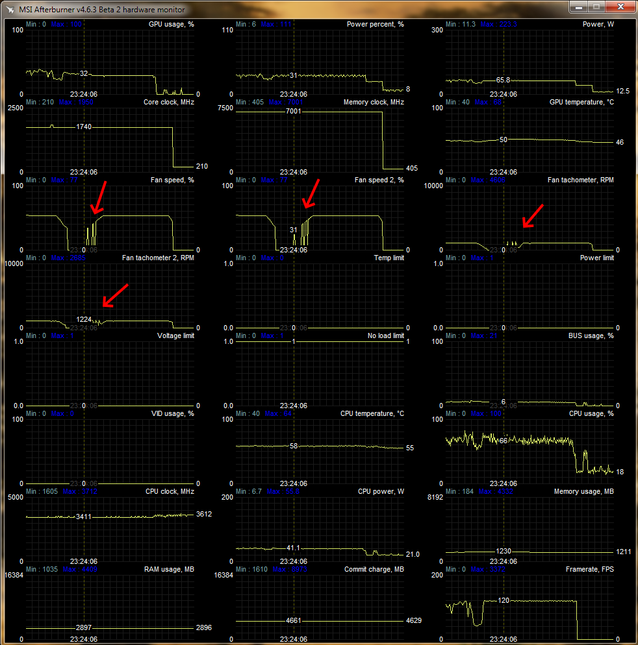Click the 'VID usage, %' graph title

[173, 413]
